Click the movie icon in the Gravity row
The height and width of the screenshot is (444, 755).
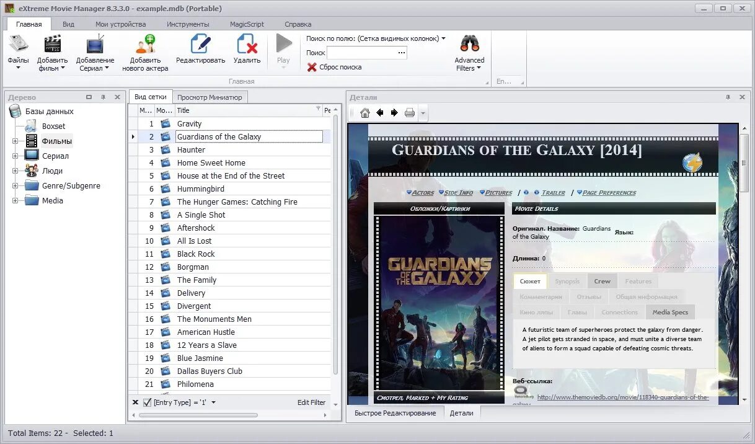click(x=165, y=124)
